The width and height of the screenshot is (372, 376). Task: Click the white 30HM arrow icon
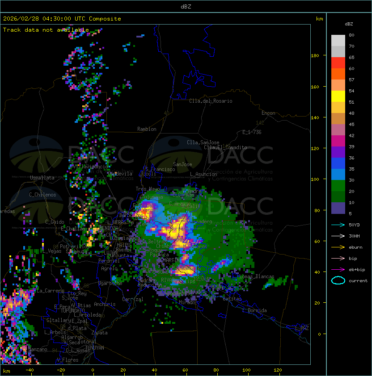click(338, 236)
